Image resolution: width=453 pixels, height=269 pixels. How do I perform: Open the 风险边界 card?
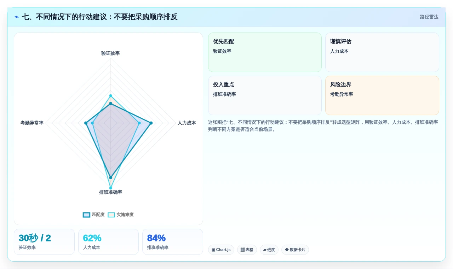(x=382, y=95)
